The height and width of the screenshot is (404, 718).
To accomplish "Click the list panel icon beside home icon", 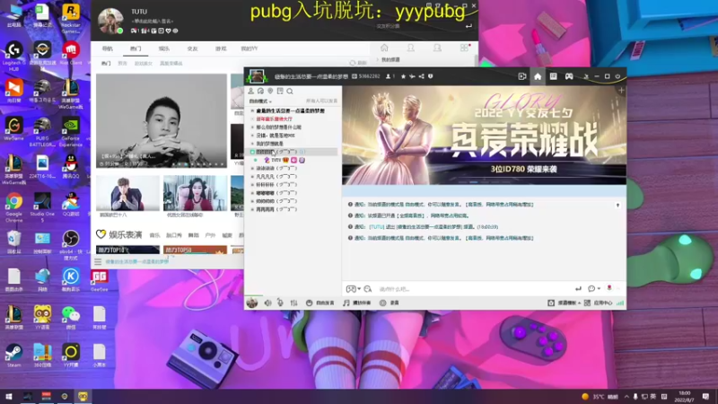I will (x=553, y=76).
